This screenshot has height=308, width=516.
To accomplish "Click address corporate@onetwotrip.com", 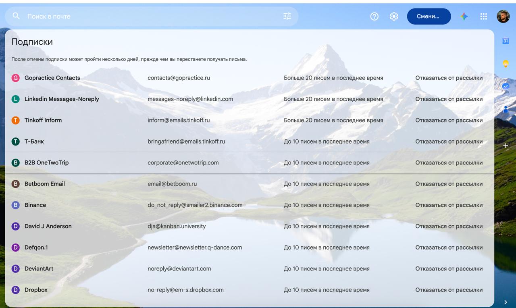I will pos(183,163).
